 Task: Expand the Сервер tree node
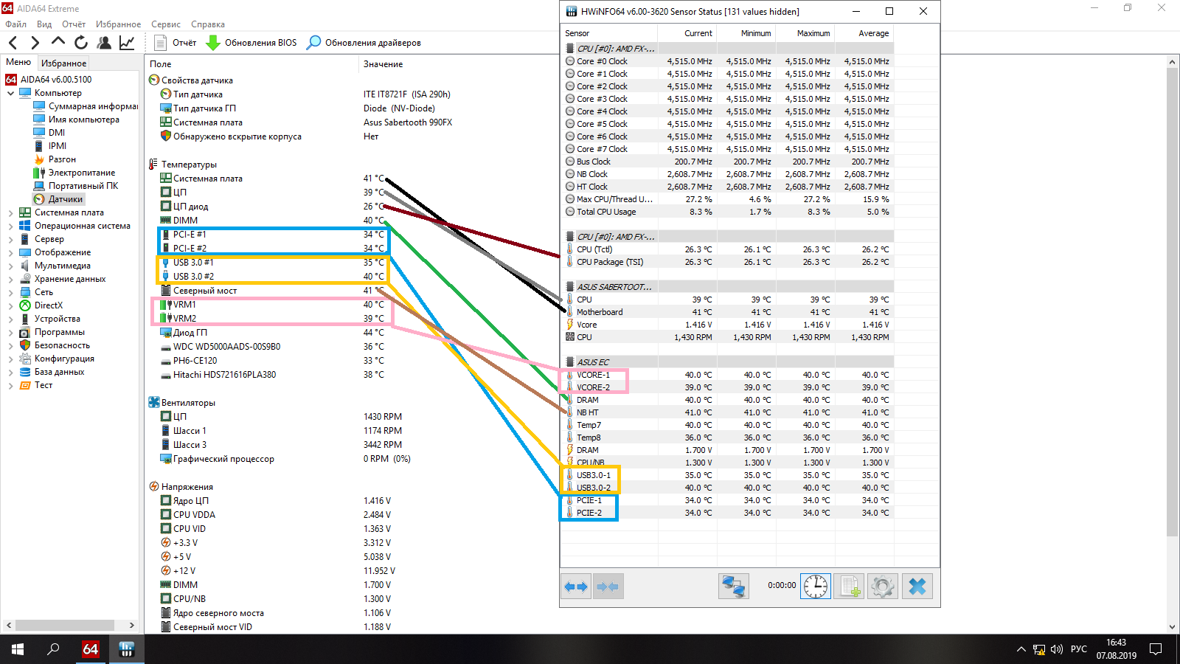[x=10, y=239]
